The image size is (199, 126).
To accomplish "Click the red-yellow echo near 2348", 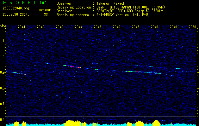I will pos(157,73).
